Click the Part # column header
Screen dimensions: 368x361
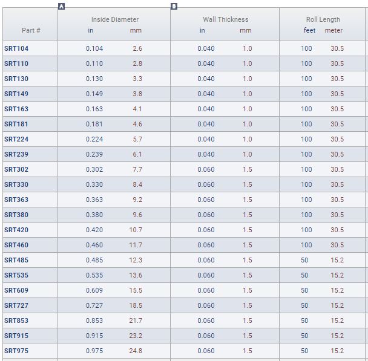tap(31, 30)
